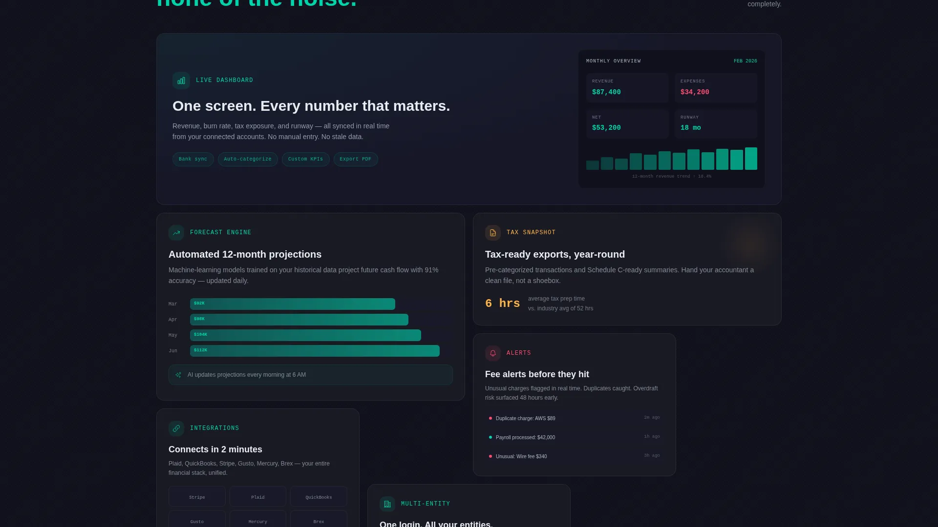
Task: Click heading Fee alerts before they hit
Action: (x=537, y=374)
